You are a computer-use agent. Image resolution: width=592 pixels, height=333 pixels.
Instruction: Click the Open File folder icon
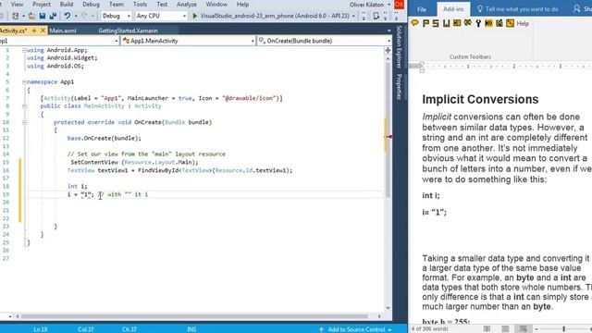pos(32,16)
